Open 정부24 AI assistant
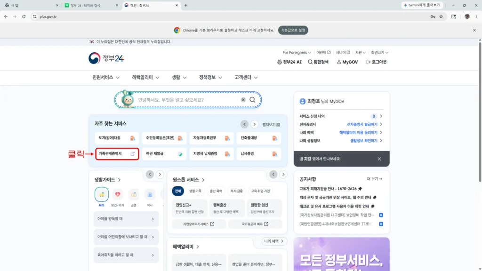This screenshot has height=271, width=482. 289,62
